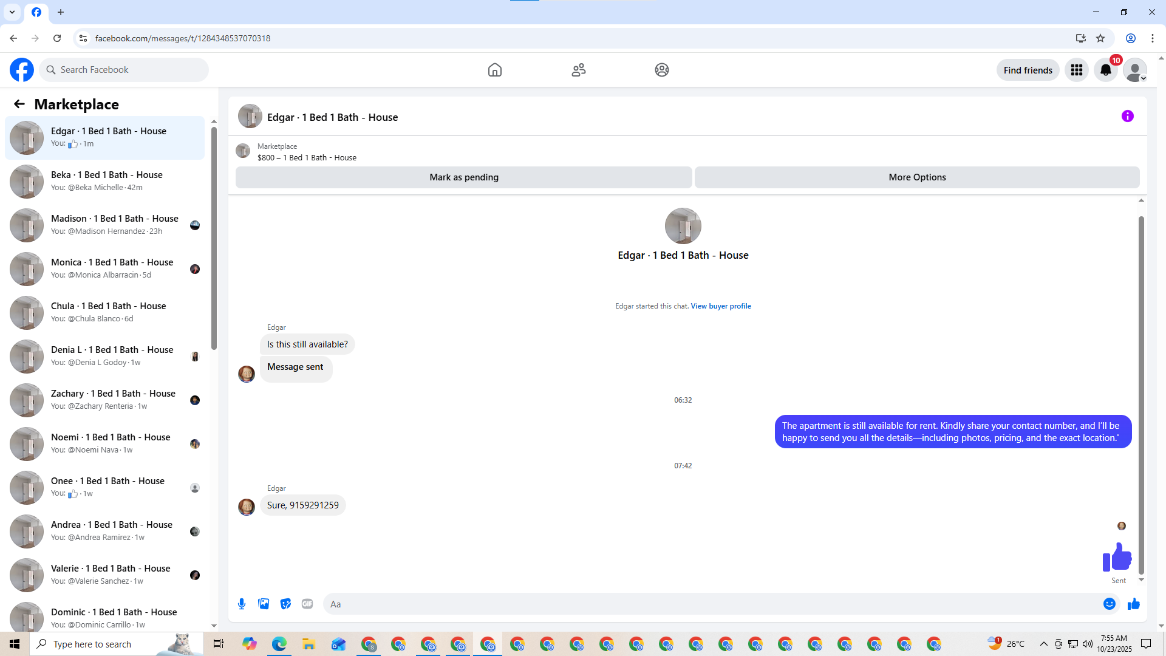This screenshot has width=1166, height=656.
Task: Attach a photo using the image icon
Action: pos(264,604)
